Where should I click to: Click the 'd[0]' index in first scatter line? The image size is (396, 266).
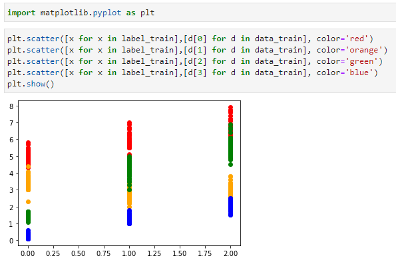click(x=197, y=39)
